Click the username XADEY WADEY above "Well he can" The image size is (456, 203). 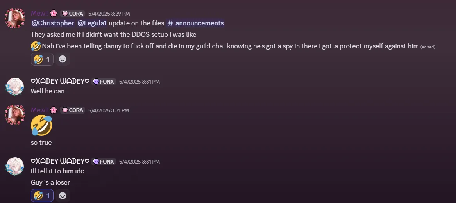coord(60,81)
